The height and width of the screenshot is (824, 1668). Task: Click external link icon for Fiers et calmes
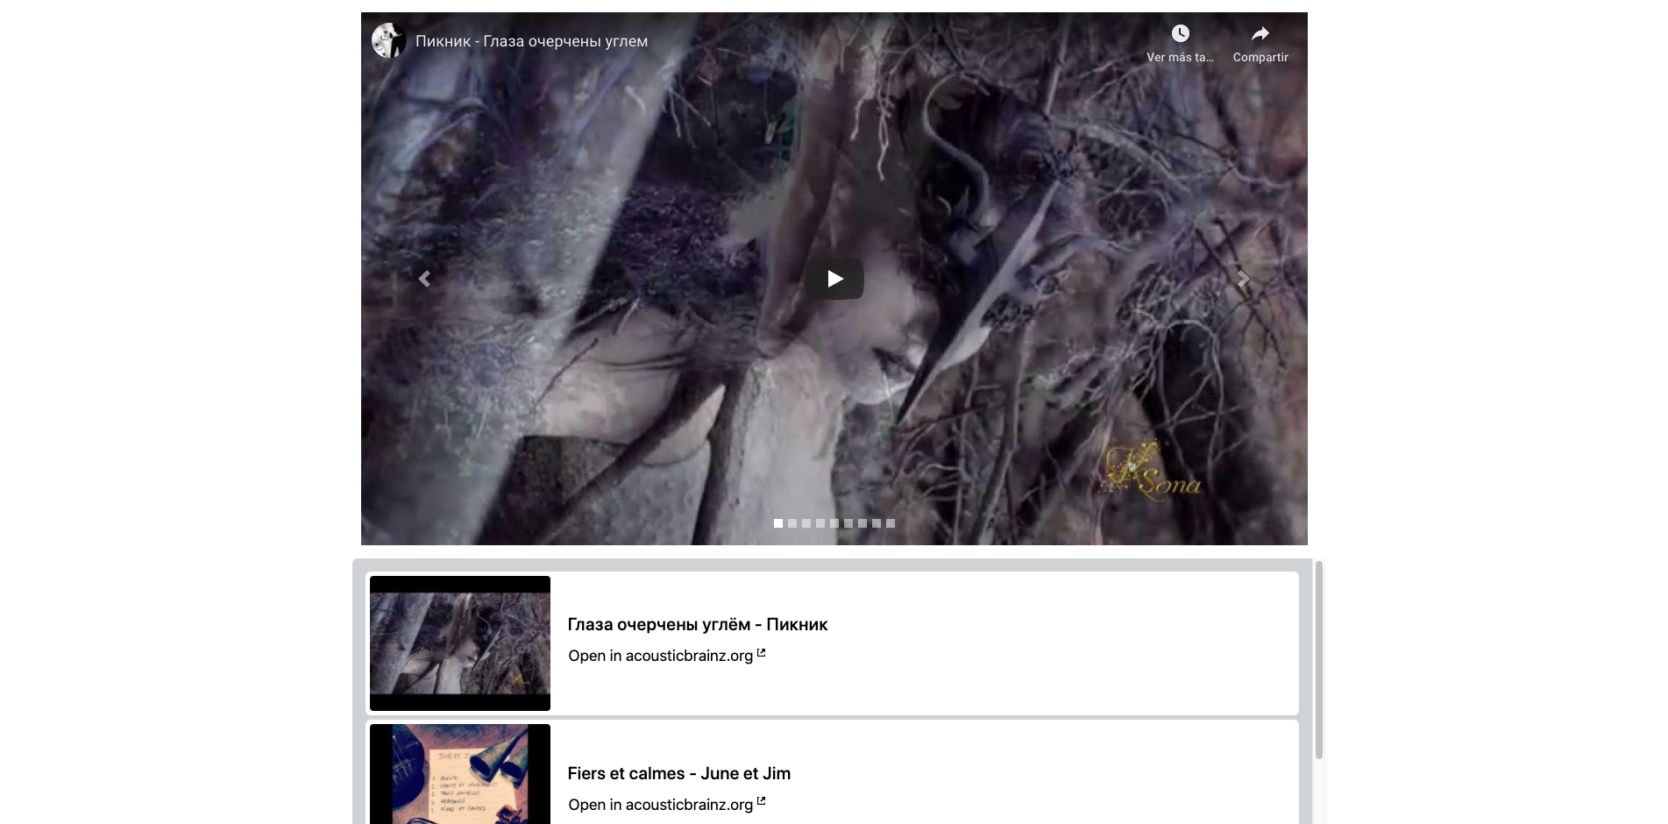coord(761,802)
